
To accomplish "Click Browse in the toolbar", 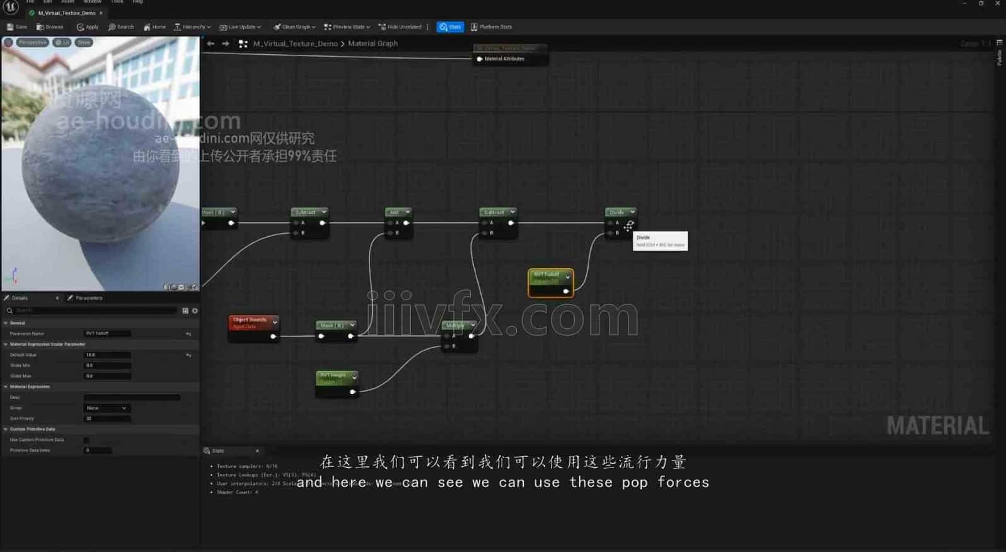I will pyautogui.click(x=50, y=27).
